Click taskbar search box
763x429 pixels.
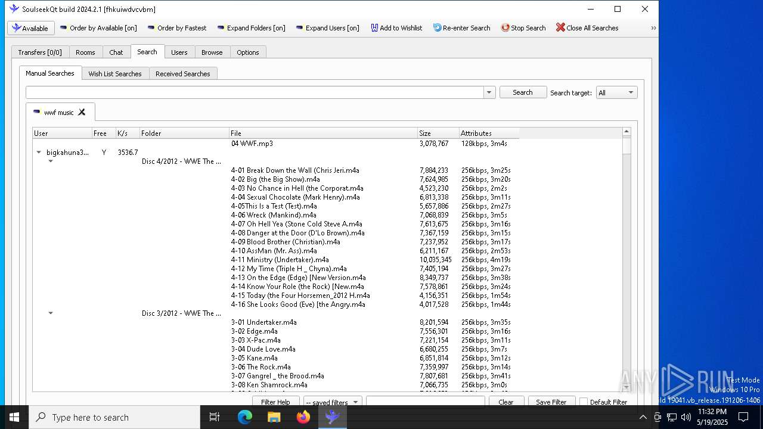(114, 417)
